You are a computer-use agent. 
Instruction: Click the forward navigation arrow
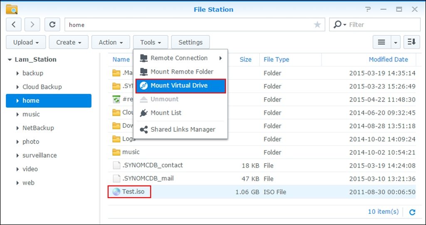click(32, 25)
